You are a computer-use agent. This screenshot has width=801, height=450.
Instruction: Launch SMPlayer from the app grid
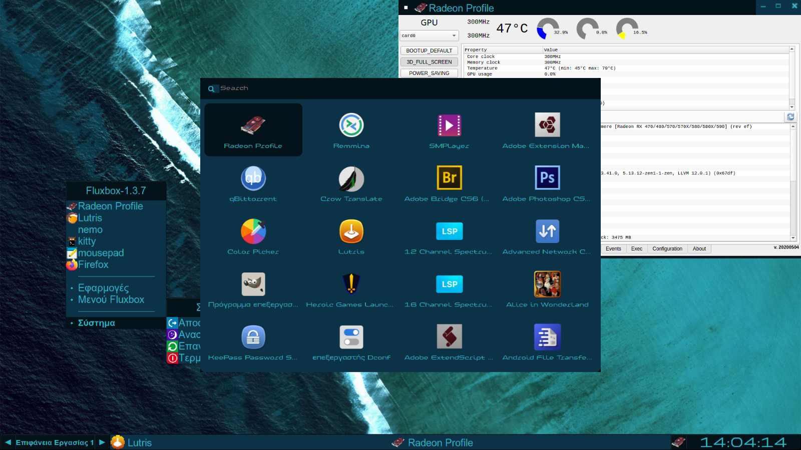[449, 130]
